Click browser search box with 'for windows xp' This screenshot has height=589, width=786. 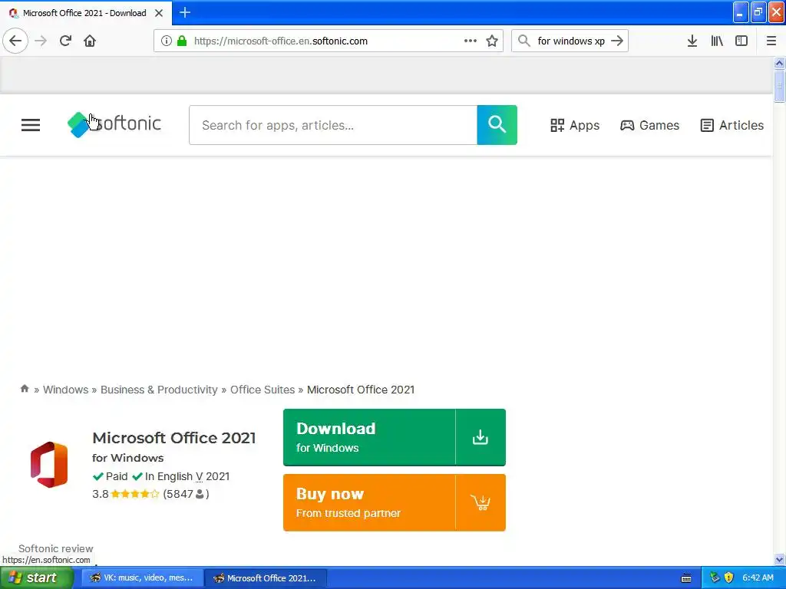tap(571, 41)
